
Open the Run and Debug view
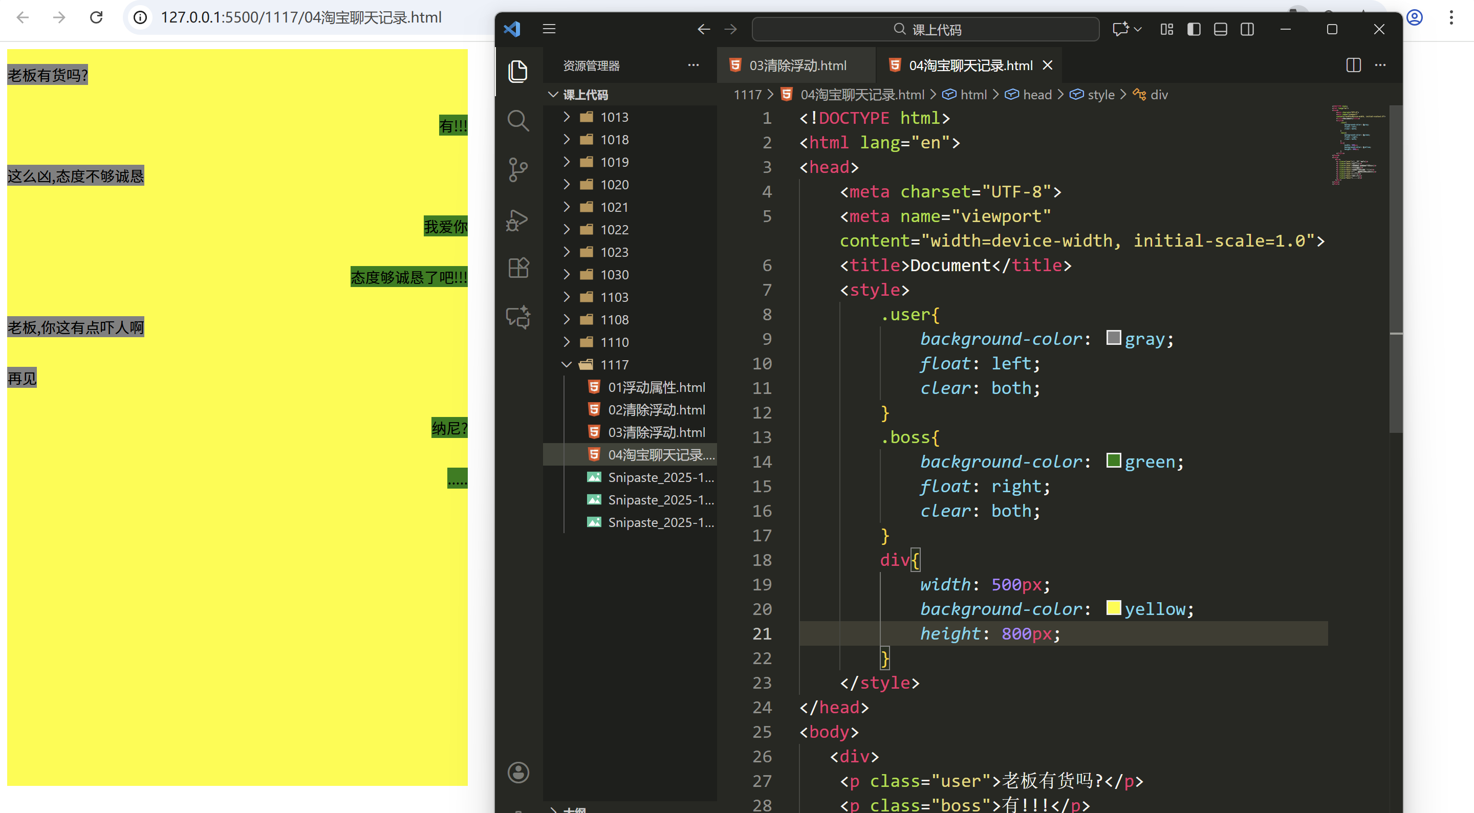[x=518, y=219]
